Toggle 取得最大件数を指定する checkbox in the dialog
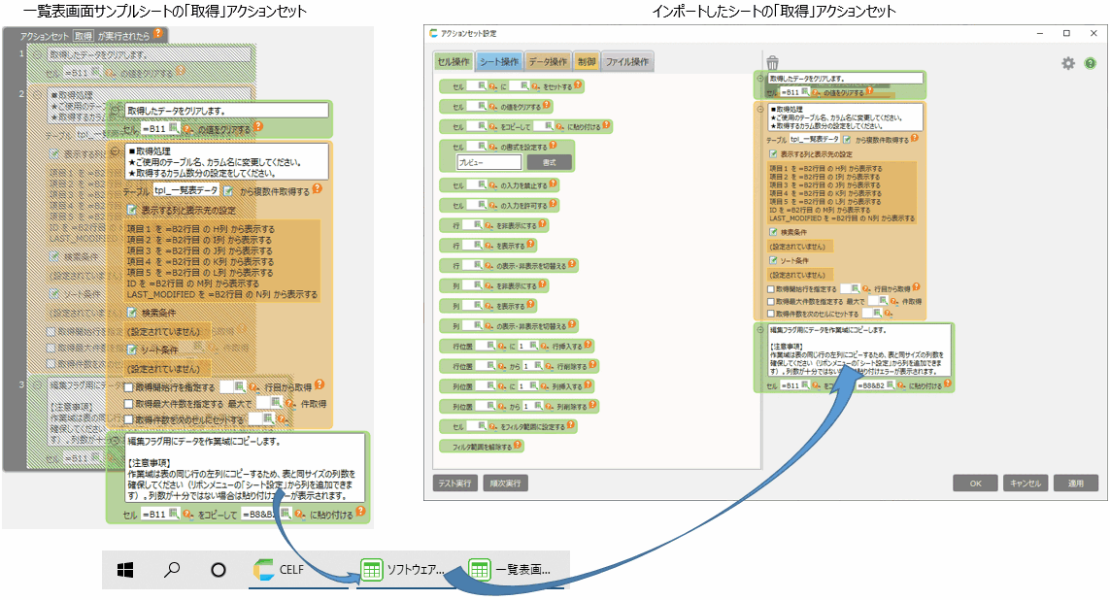The width and height of the screenshot is (1110, 600). tap(771, 301)
